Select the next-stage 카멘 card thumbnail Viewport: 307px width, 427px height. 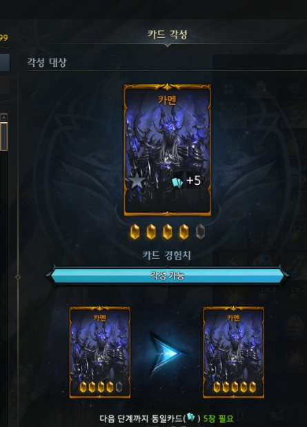(x=233, y=352)
